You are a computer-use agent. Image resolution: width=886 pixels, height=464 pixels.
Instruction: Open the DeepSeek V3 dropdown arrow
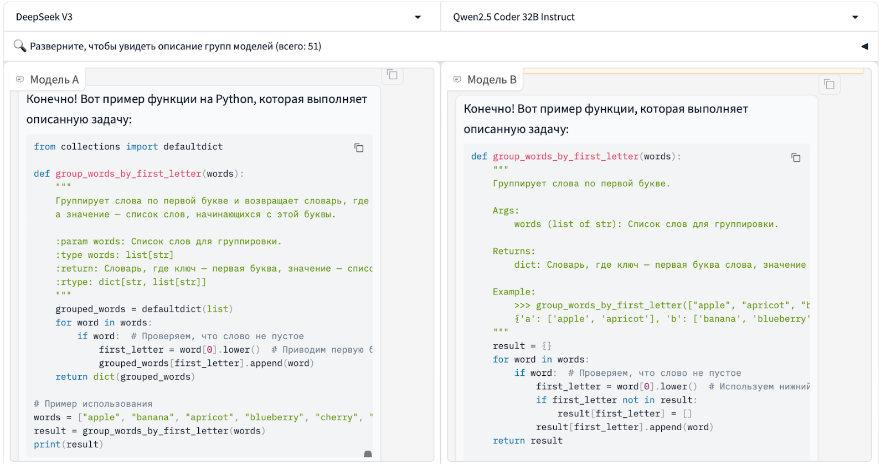click(x=418, y=17)
